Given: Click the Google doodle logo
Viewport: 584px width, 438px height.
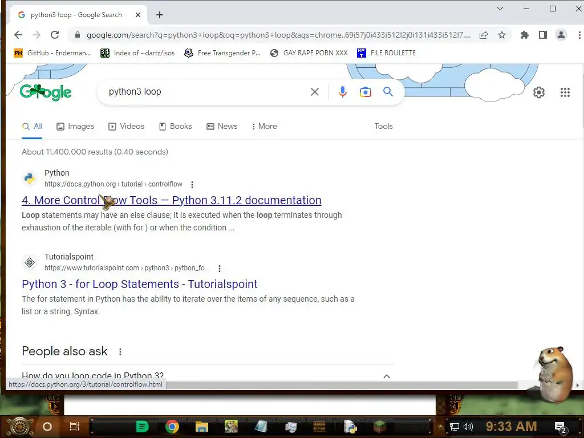Looking at the screenshot, I should tap(46, 92).
